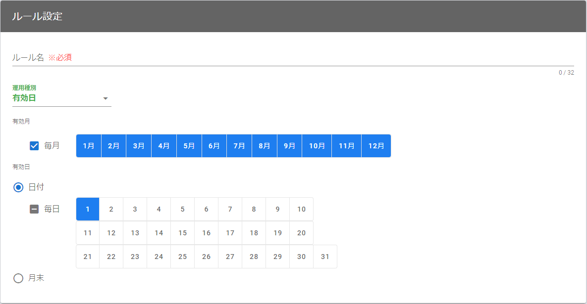Click the 9月 month button
Image resolution: width=587 pixels, height=304 pixels.
click(x=289, y=146)
